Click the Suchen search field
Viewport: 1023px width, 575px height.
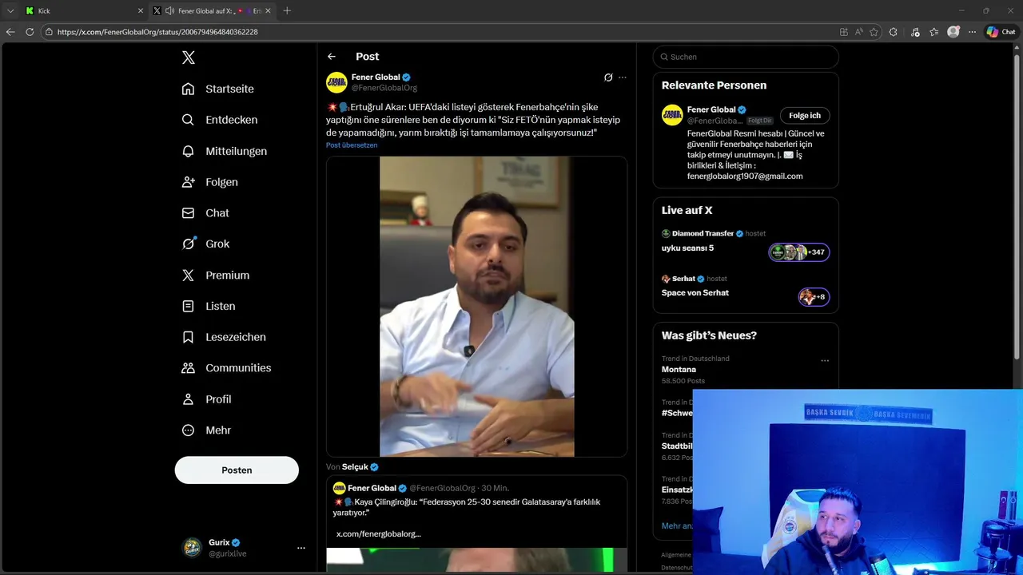click(x=746, y=57)
